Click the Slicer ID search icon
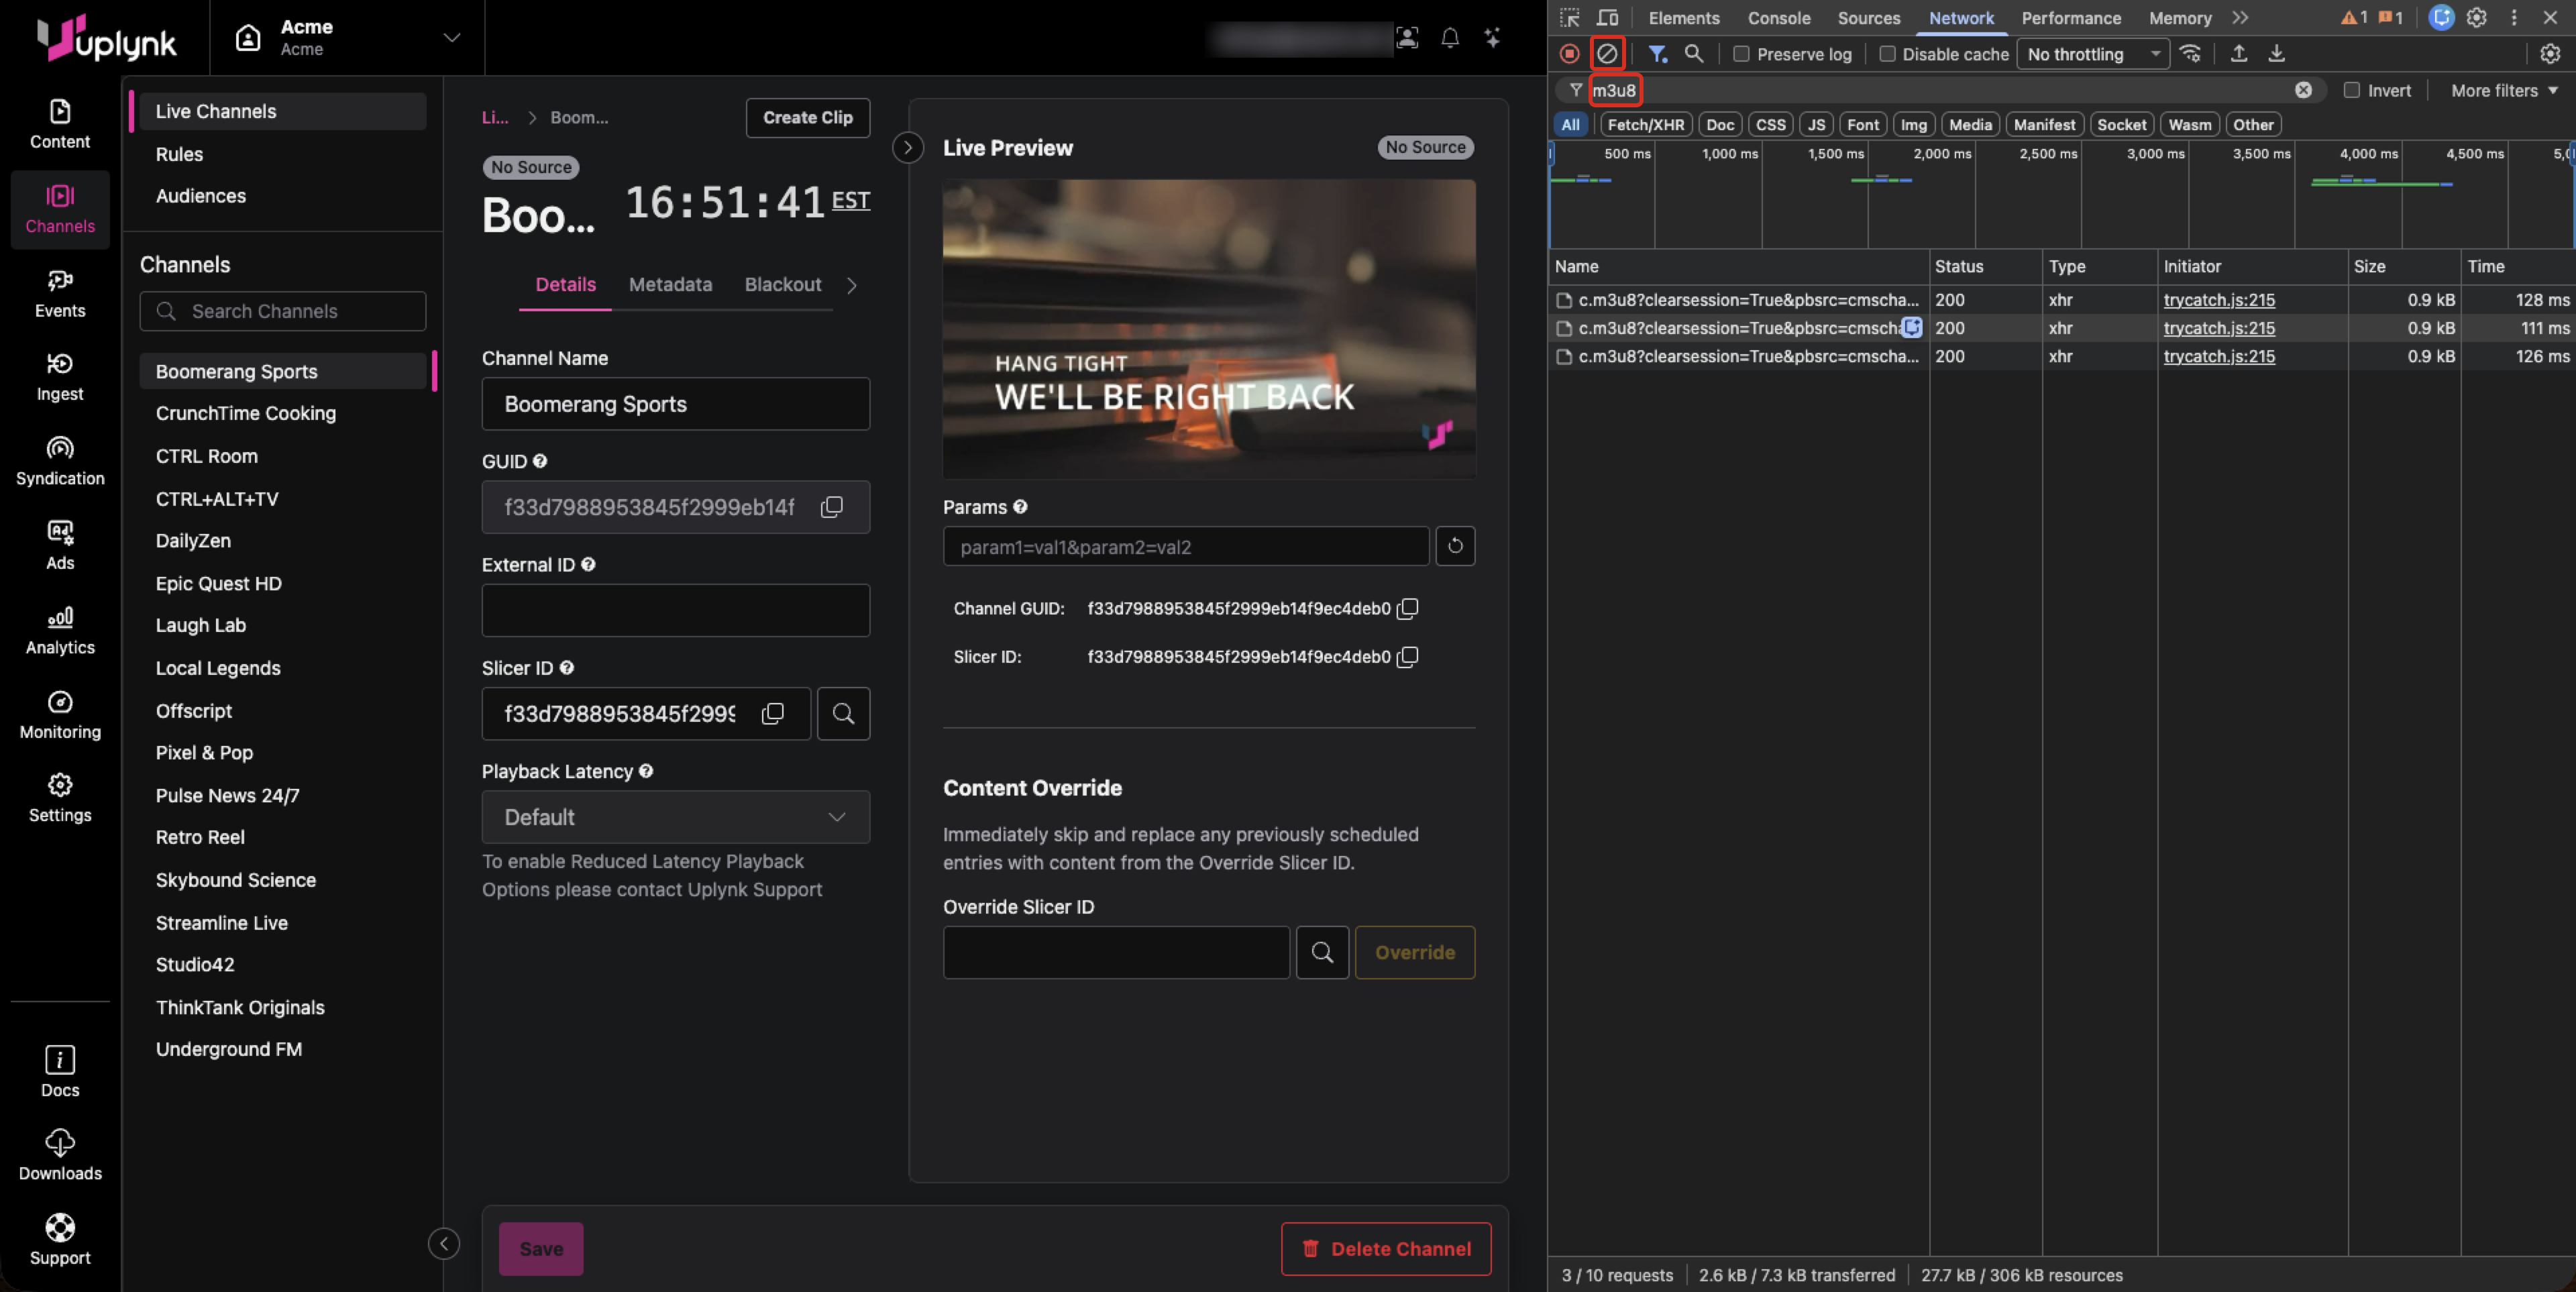Viewport: 2576px width, 1292px height. [x=843, y=713]
